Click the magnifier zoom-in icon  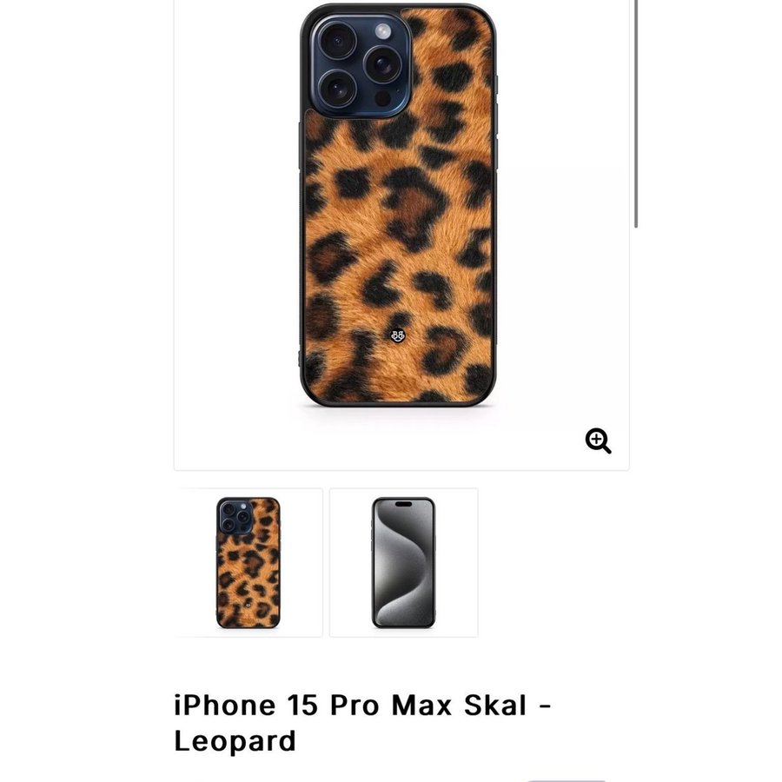click(x=598, y=441)
